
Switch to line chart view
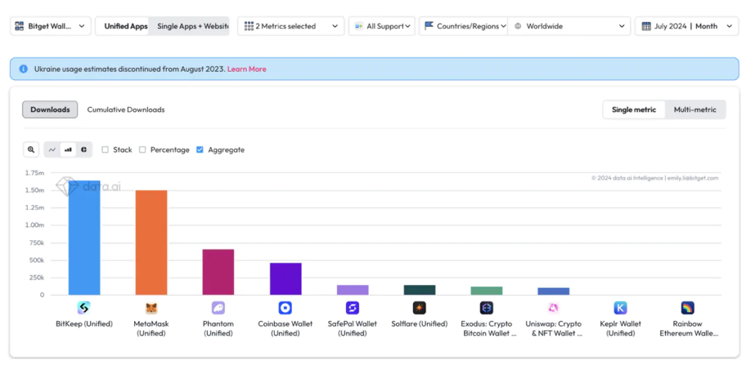point(52,150)
